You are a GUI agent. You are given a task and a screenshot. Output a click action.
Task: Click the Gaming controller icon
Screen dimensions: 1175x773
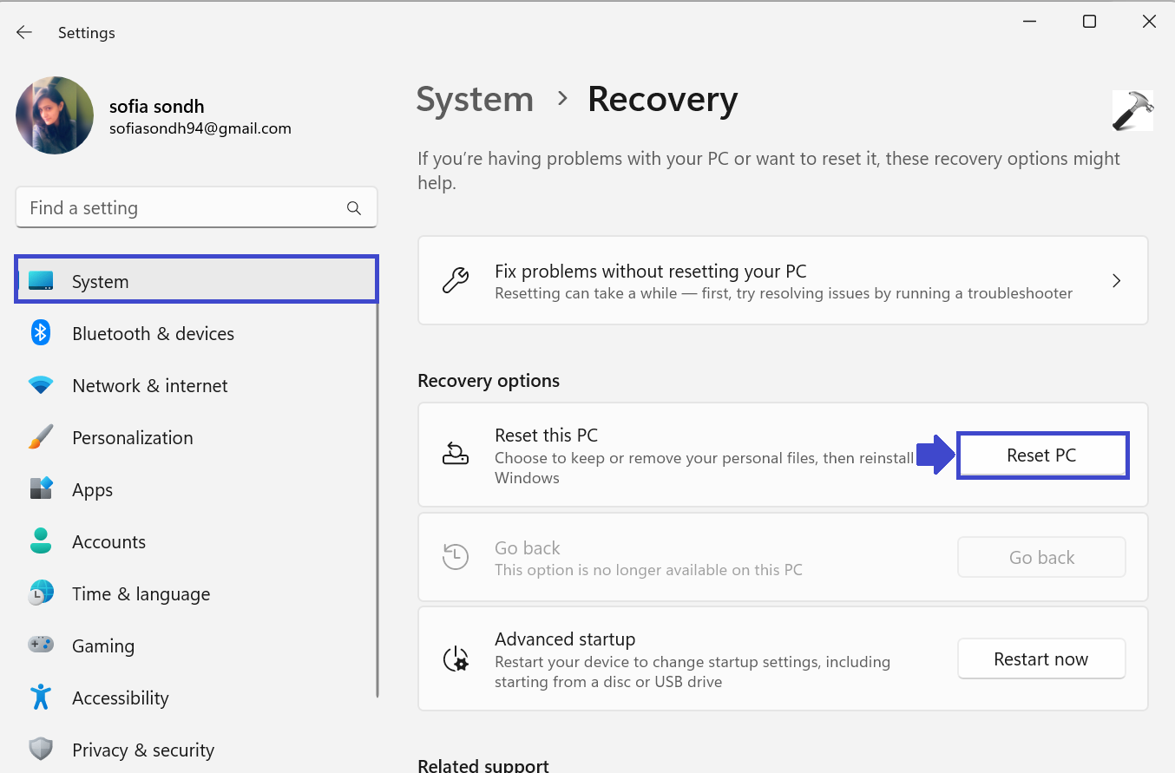coord(41,645)
